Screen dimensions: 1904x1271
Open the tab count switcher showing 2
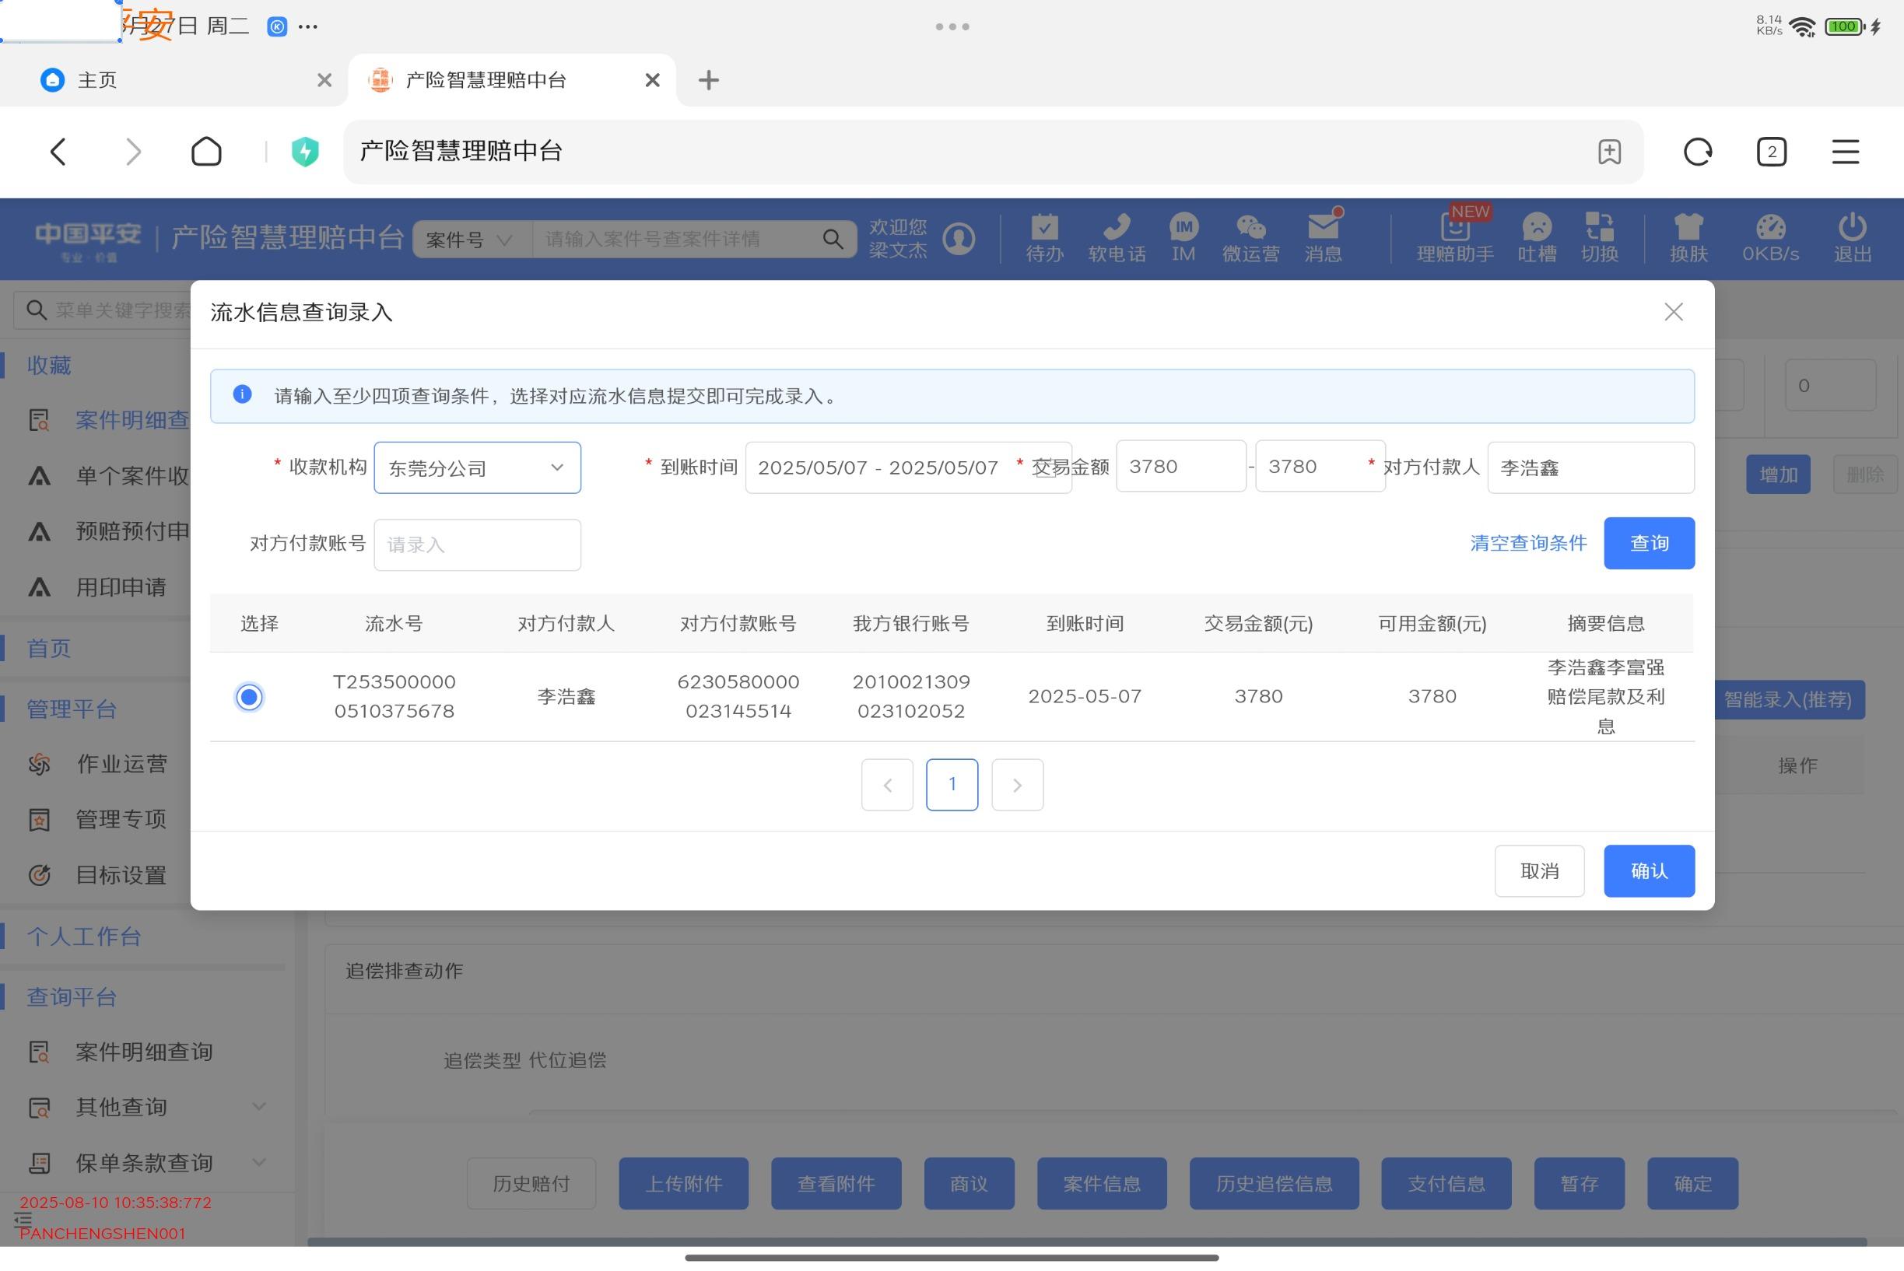[x=1771, y=152]
